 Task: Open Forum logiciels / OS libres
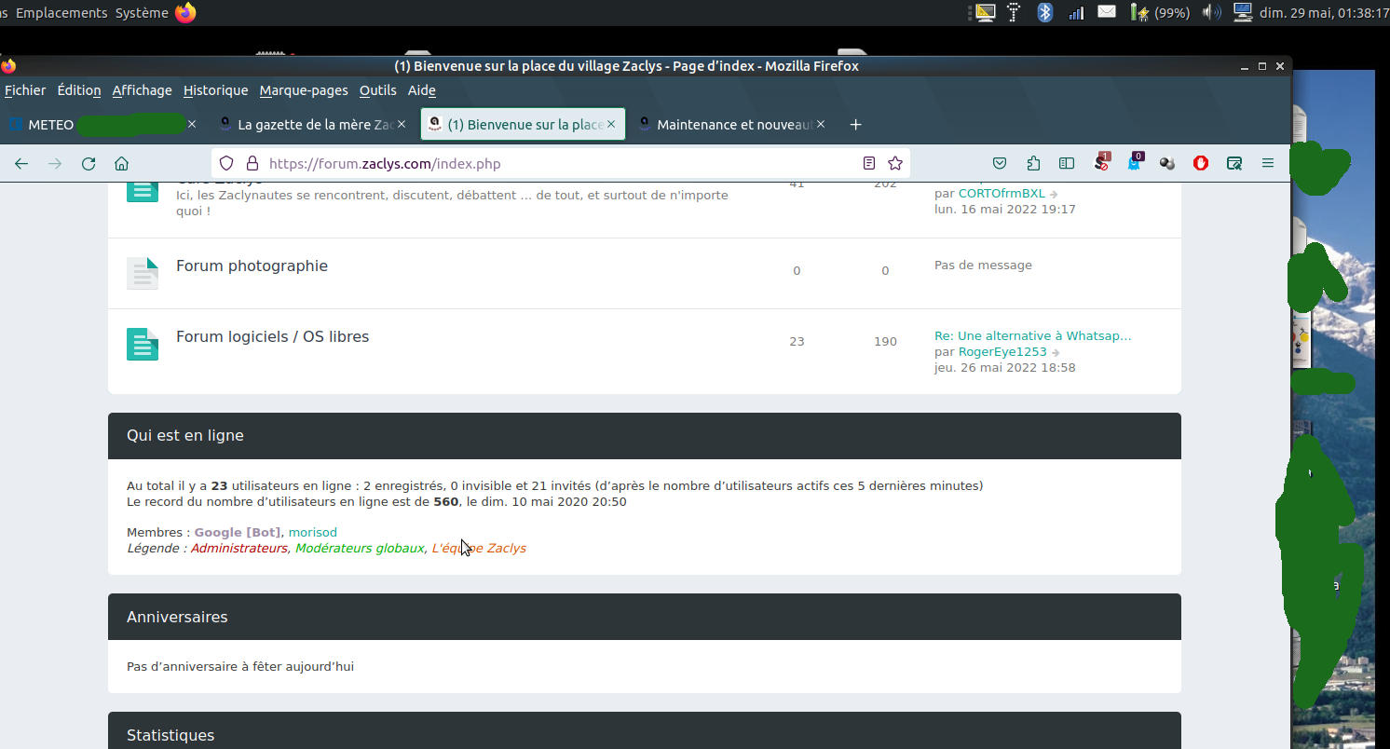point(272,336)
